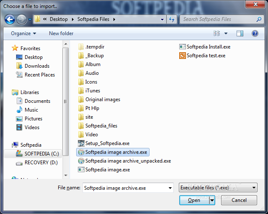Image resolution: width=268 pixels, height=214 pixels.
Task: Click Desktop in the address breadcrumb
Action: click(x=59, y=19)
